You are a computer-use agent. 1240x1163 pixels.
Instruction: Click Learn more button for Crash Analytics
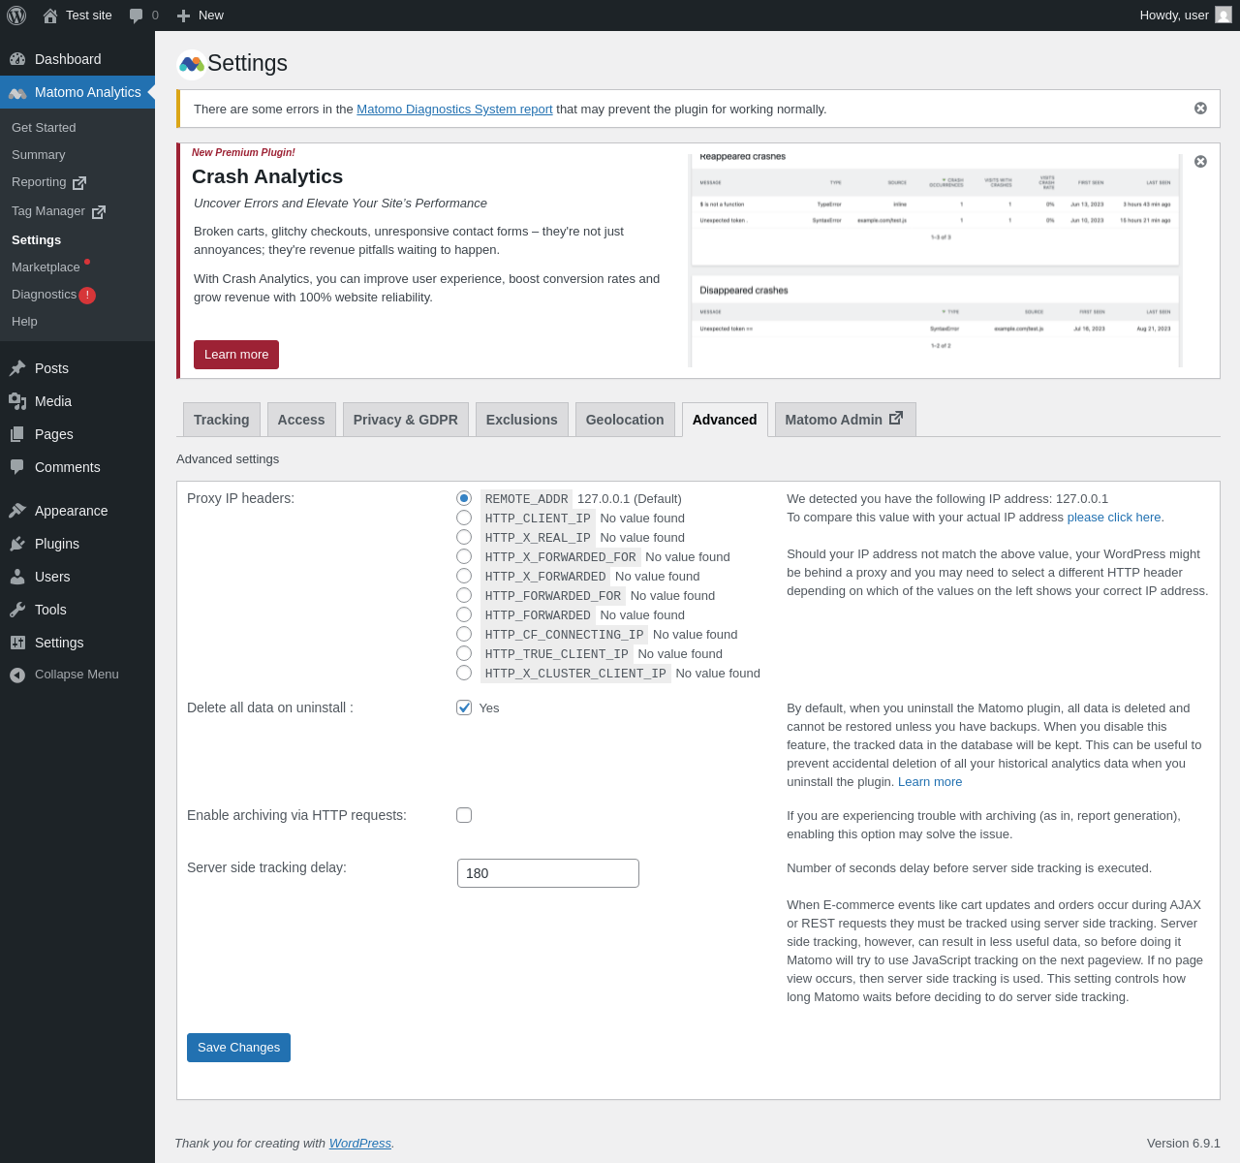[236, 355]
